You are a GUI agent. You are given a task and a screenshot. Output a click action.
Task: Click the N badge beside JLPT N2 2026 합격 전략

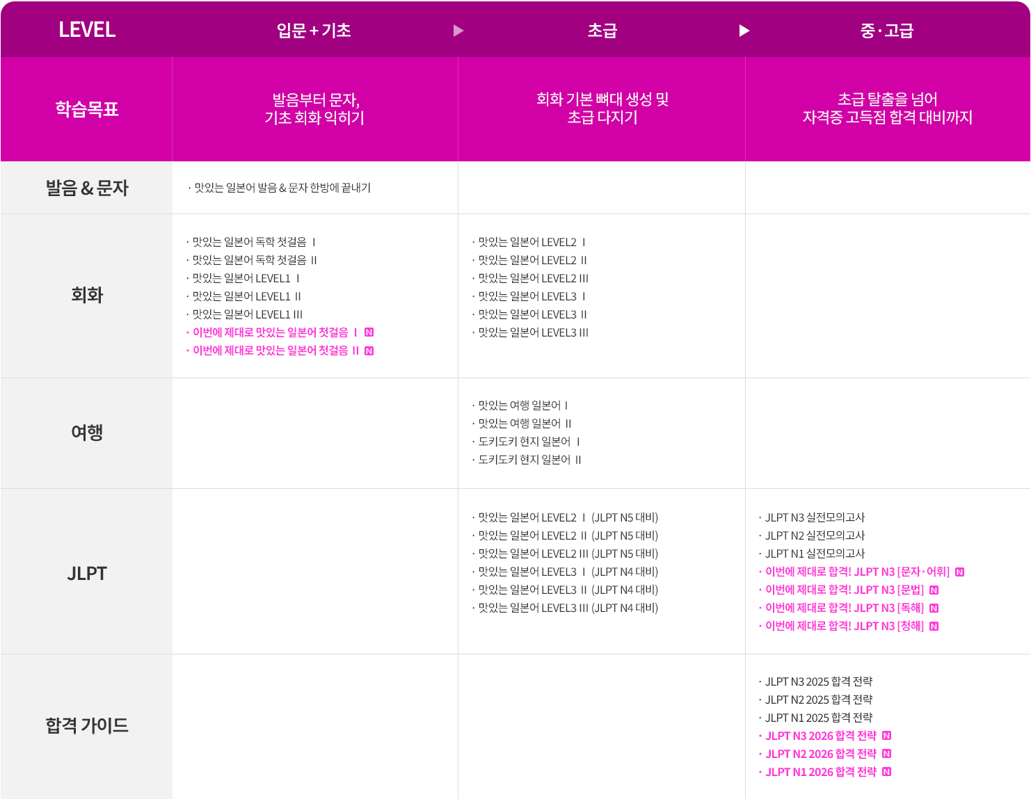pyautogui.click(x=887, y=754)
